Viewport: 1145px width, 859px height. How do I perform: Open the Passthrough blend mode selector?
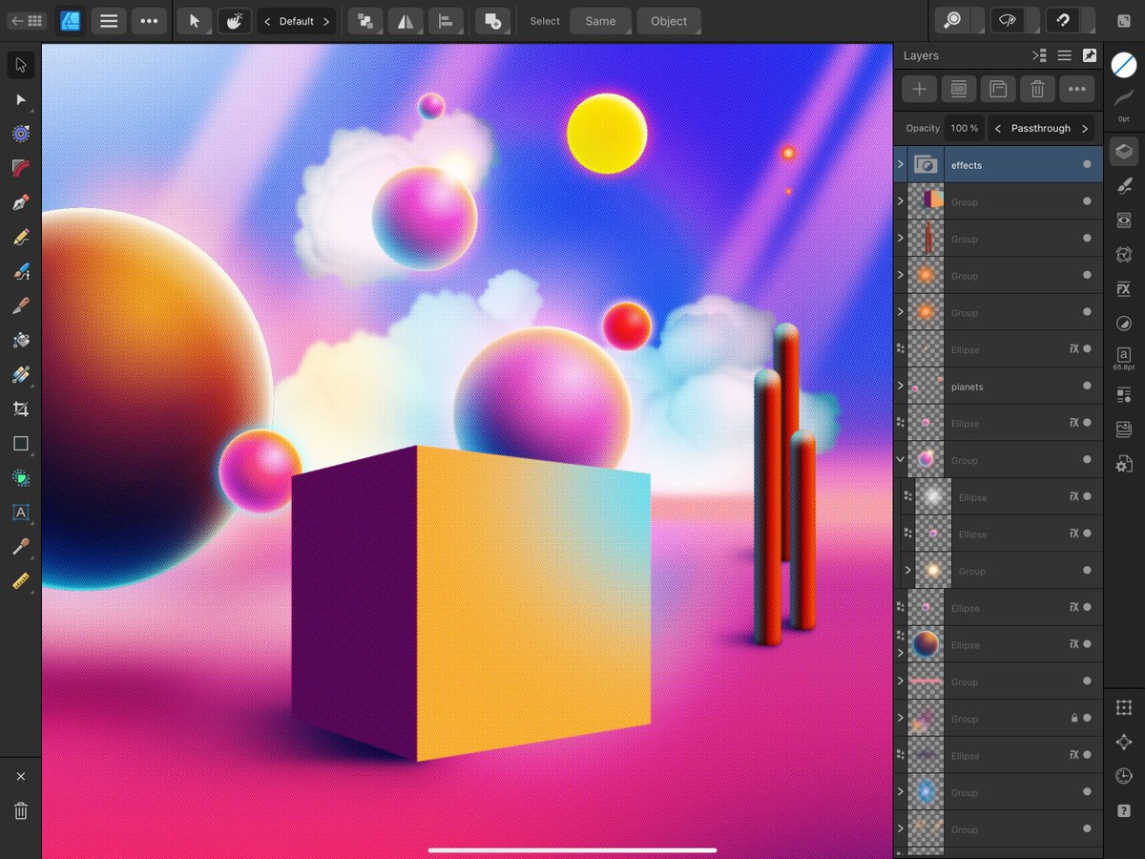(1041, 128)
